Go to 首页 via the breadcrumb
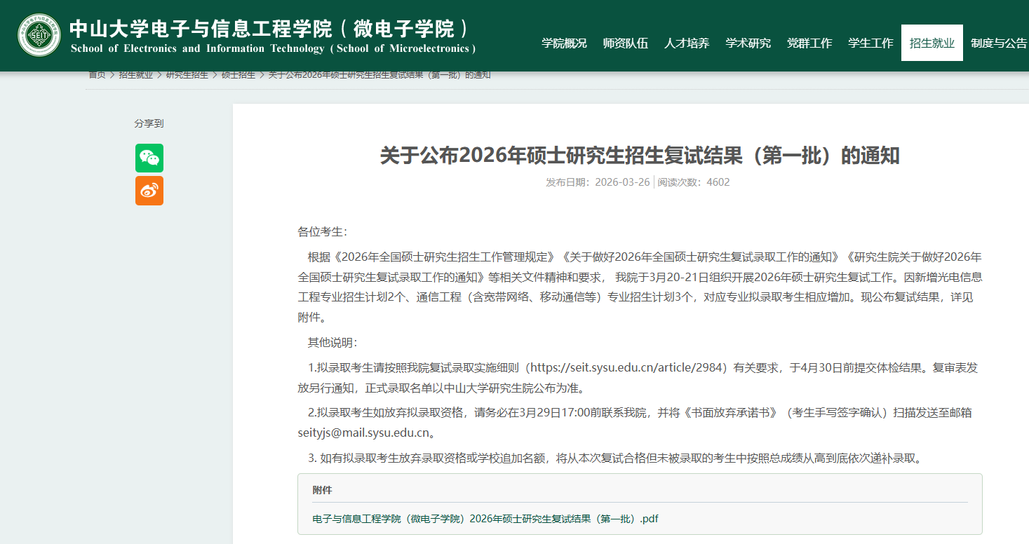The width and height of the screenshot is (1029, 544). pos(97,75)
